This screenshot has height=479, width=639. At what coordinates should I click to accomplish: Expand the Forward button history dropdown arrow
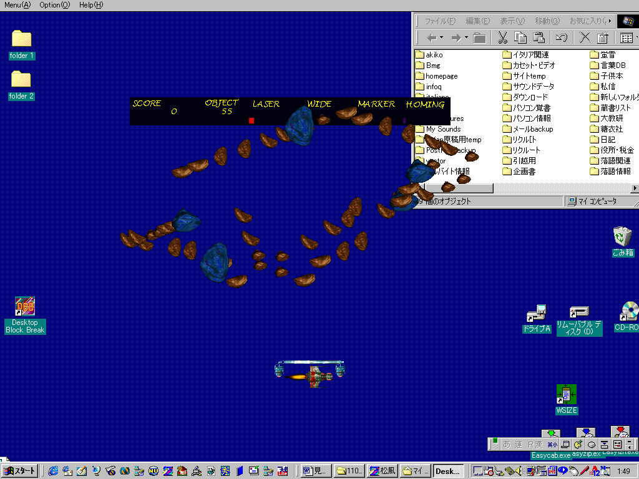tap(466, 38)
